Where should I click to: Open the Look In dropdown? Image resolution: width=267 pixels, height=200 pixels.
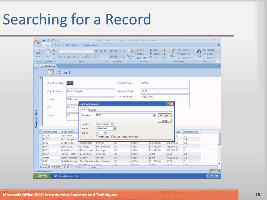coord(112,124)
